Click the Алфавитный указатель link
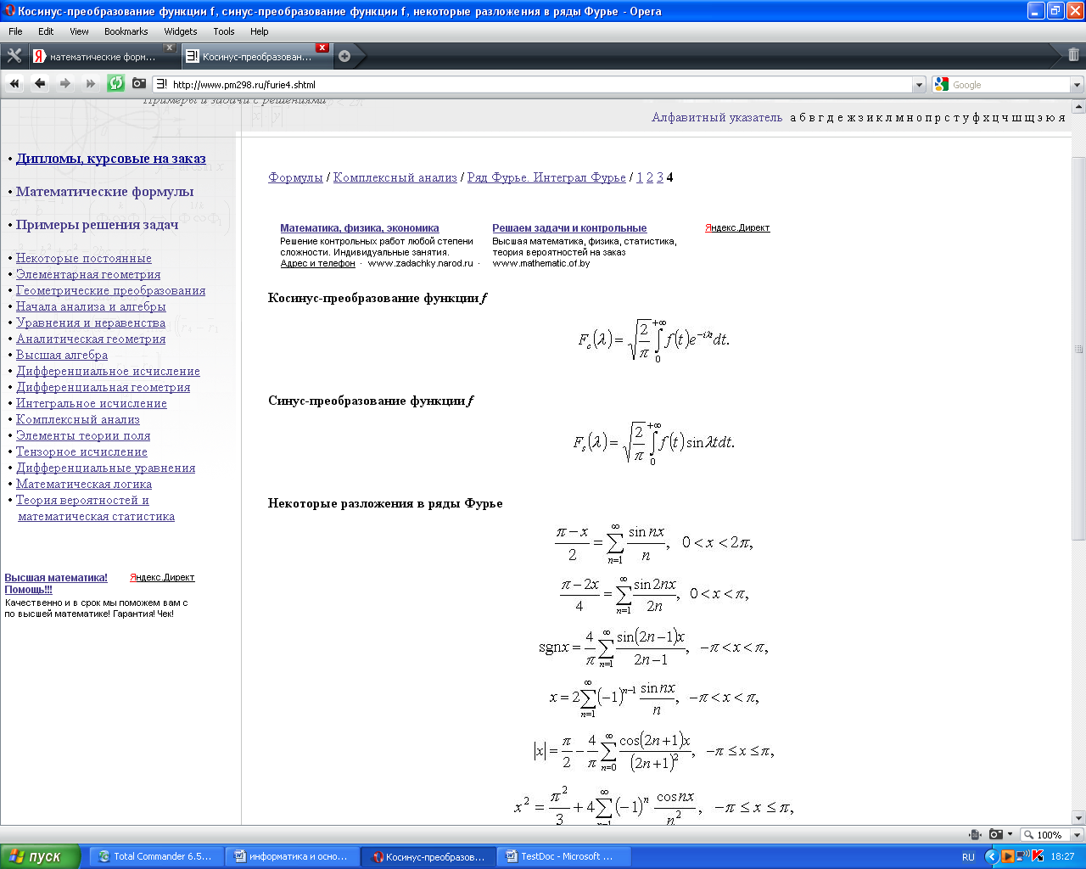Image resolution: width=1086 pixels, height=869 pixels. [717, 118]
